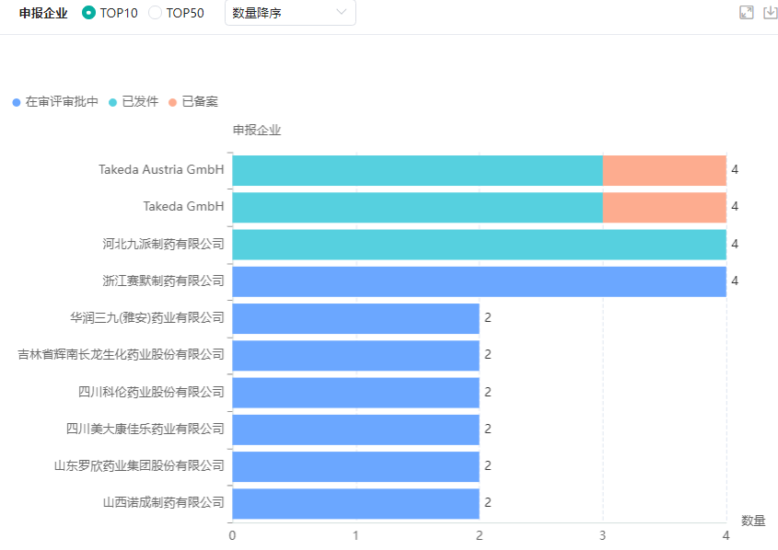Click the 浙江赛默制药有限公司 blue bar

[x=479, y=281]
